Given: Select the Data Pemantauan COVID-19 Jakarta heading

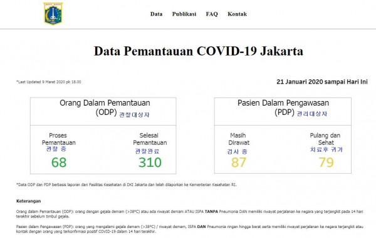Looking at the screenshot, I should (199, 51).
